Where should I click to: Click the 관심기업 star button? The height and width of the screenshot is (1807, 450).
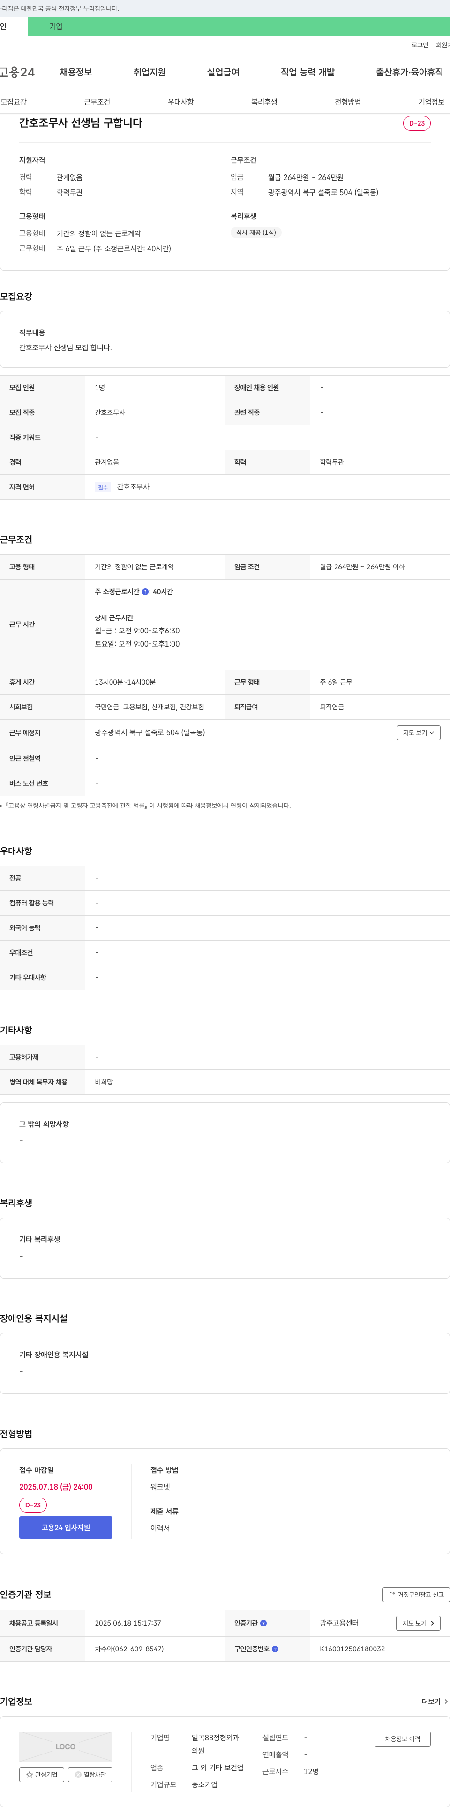pyautogui.click(x=42, y=1775)
